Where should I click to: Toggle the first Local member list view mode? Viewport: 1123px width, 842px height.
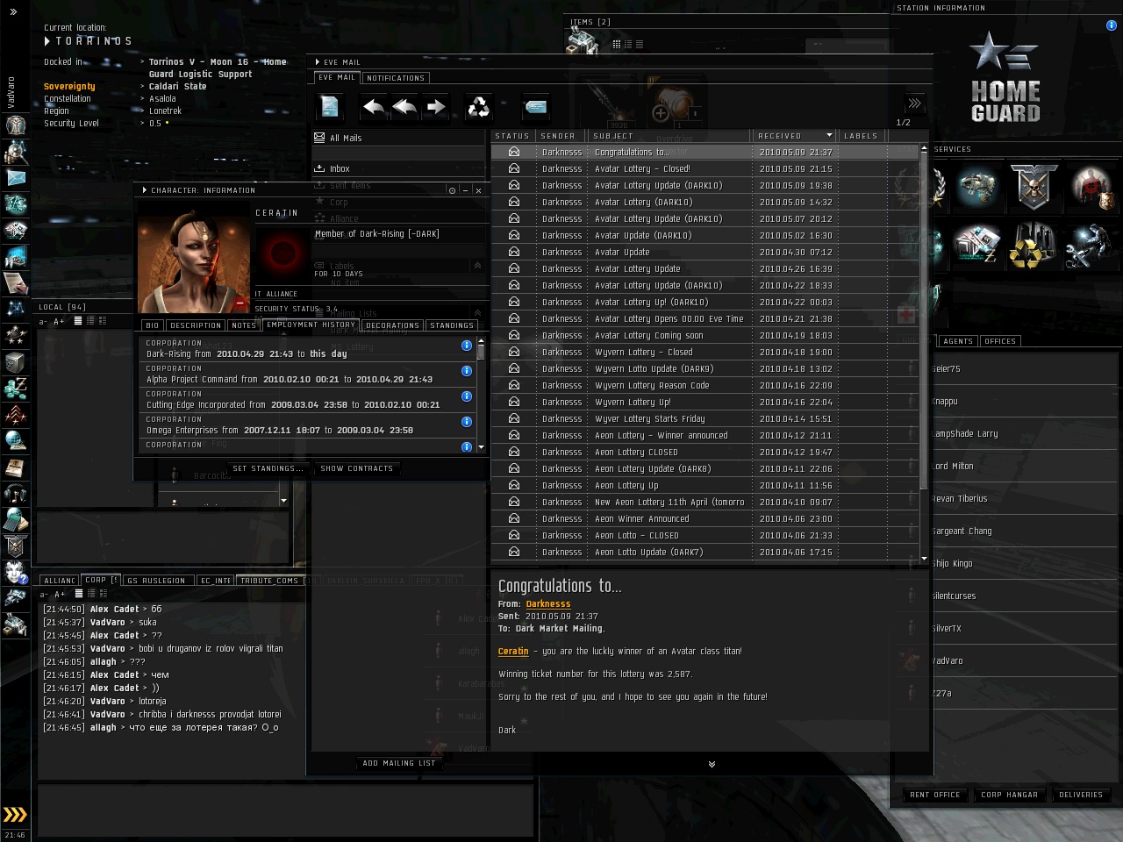(x=78, y=321)
